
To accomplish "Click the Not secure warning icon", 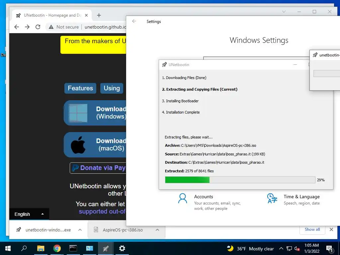I will [51, 27].
